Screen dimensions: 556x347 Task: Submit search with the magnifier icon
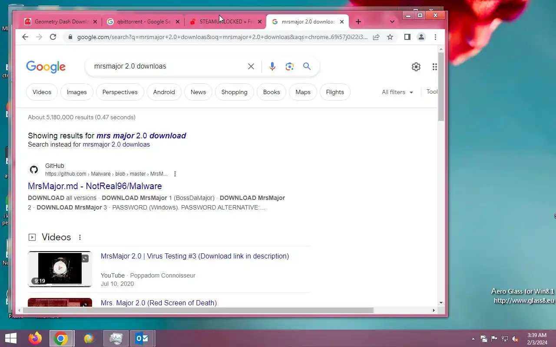(307, 66)
